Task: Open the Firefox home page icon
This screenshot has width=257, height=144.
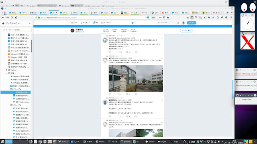Action: 16,18
